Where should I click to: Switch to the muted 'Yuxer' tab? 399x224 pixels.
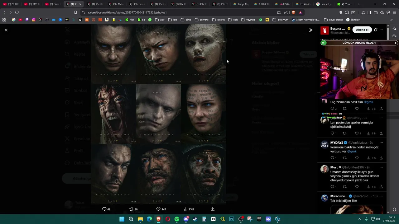[x=344, y=4]
